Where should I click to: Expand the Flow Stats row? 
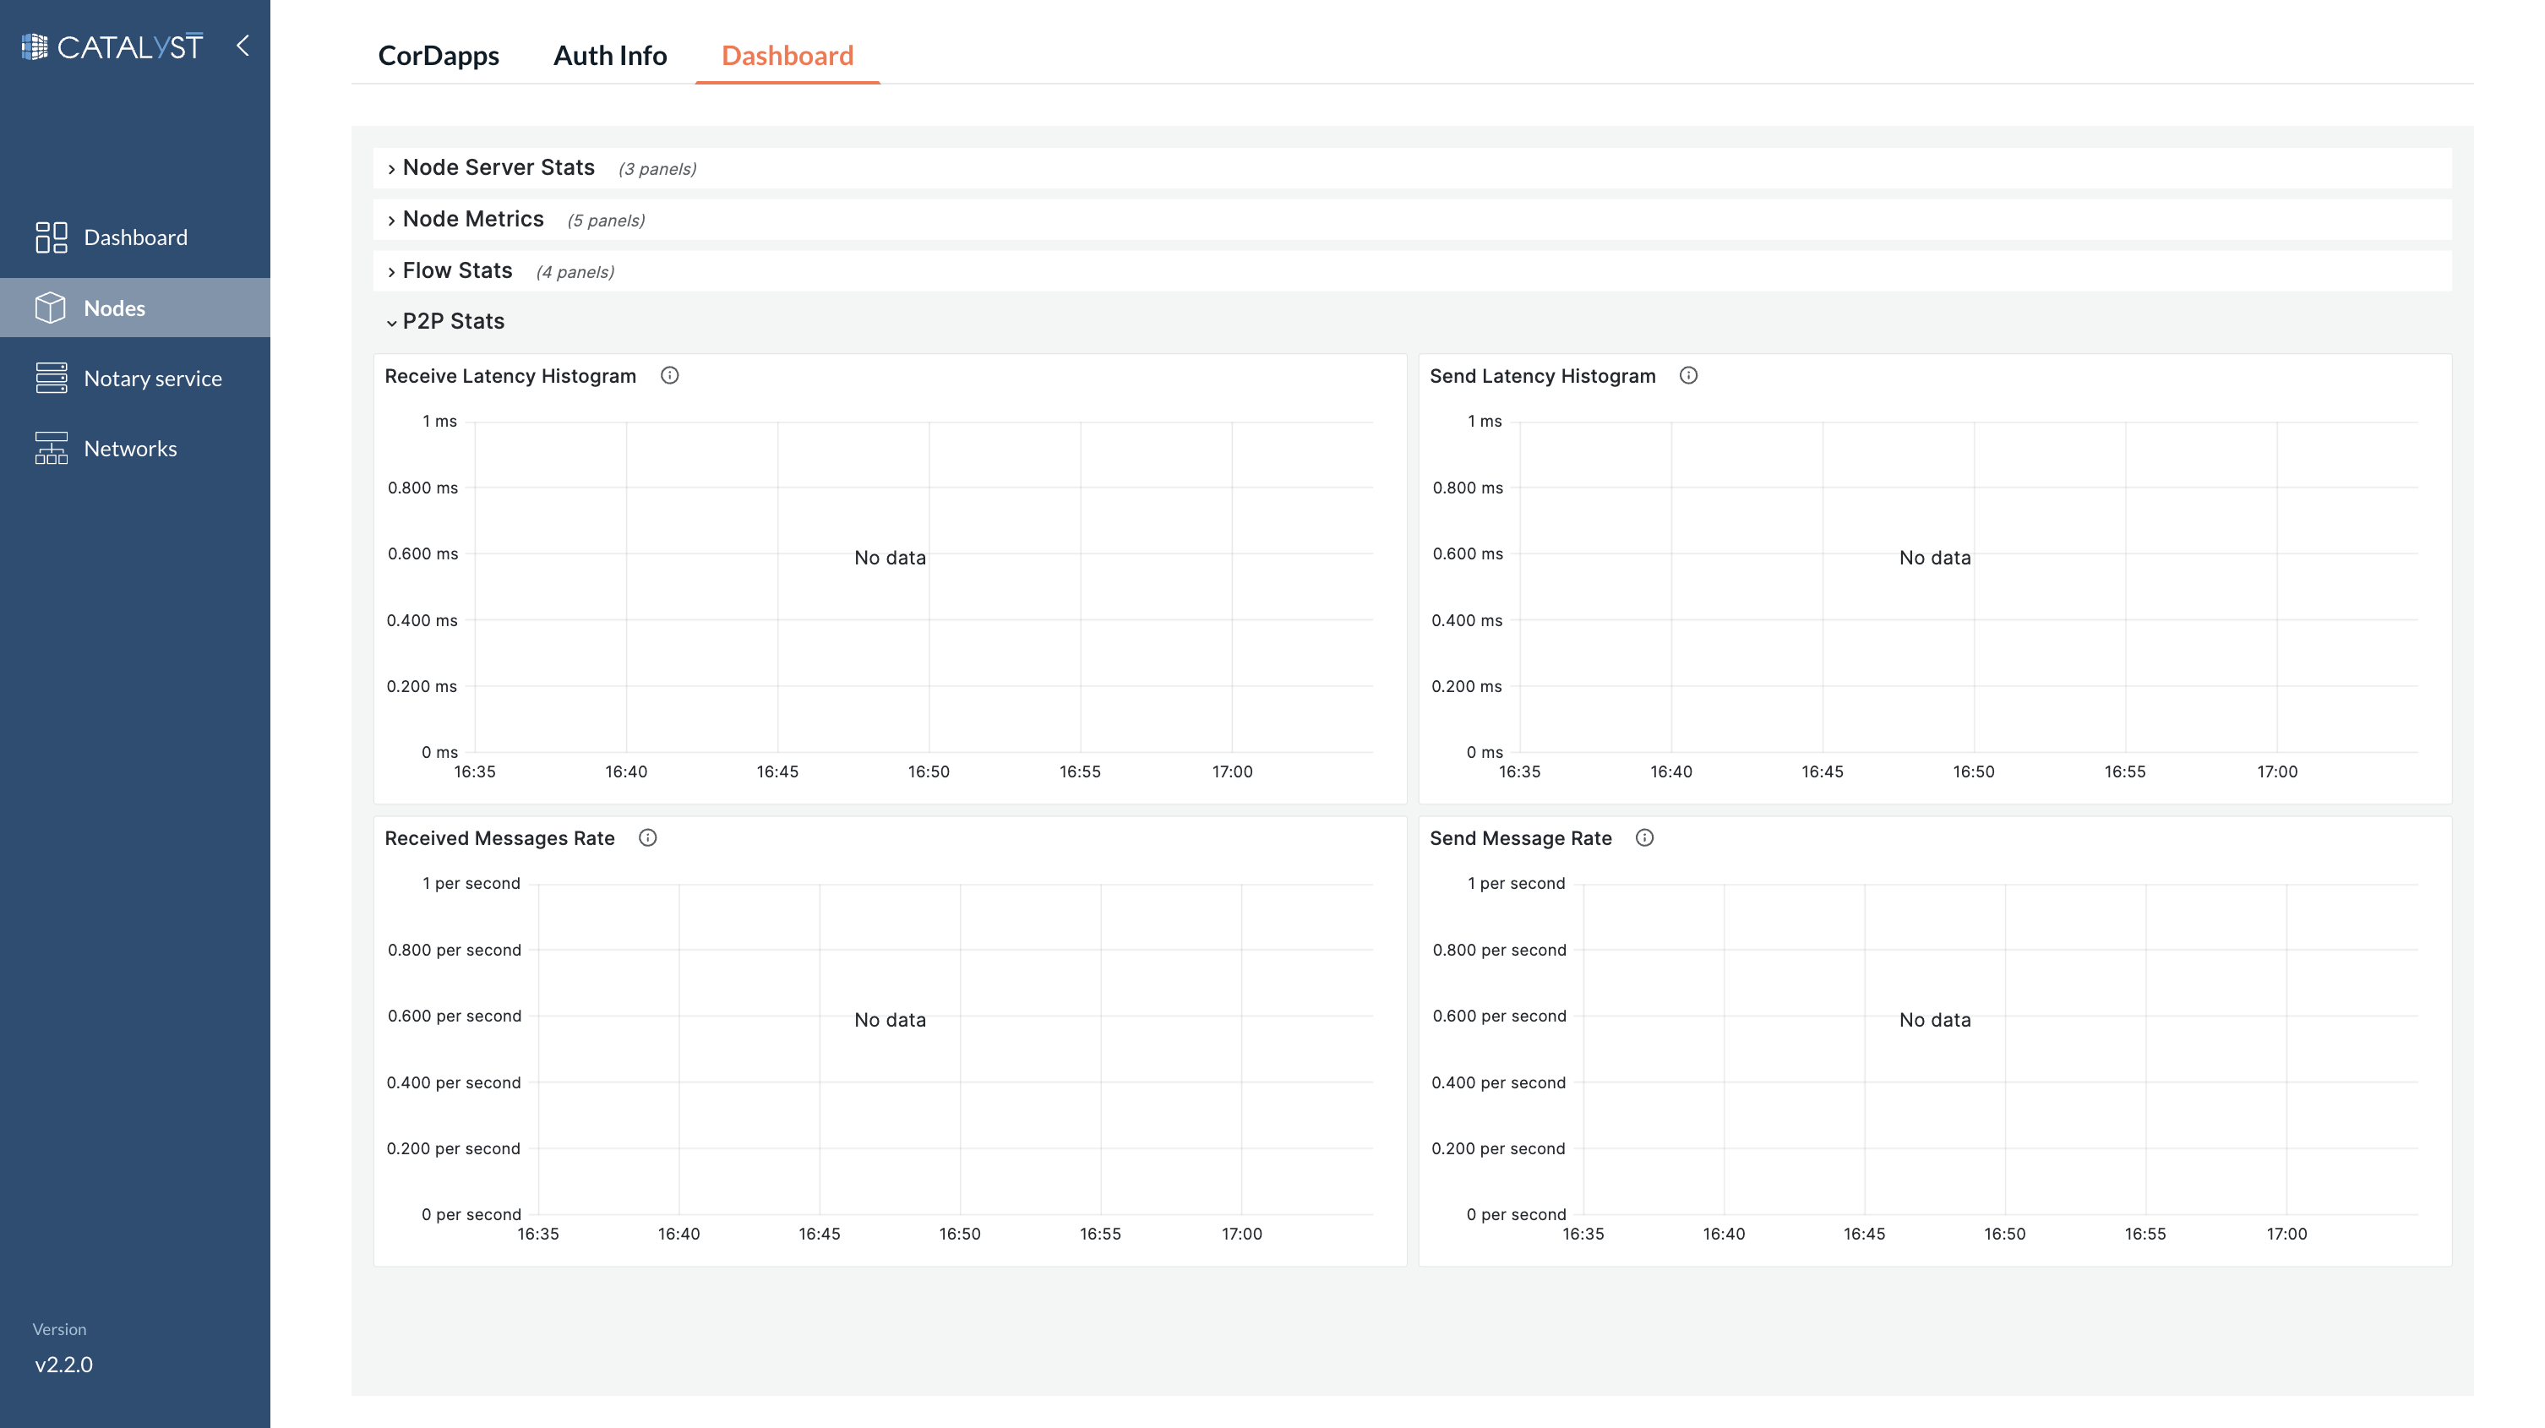pos(456,270)
